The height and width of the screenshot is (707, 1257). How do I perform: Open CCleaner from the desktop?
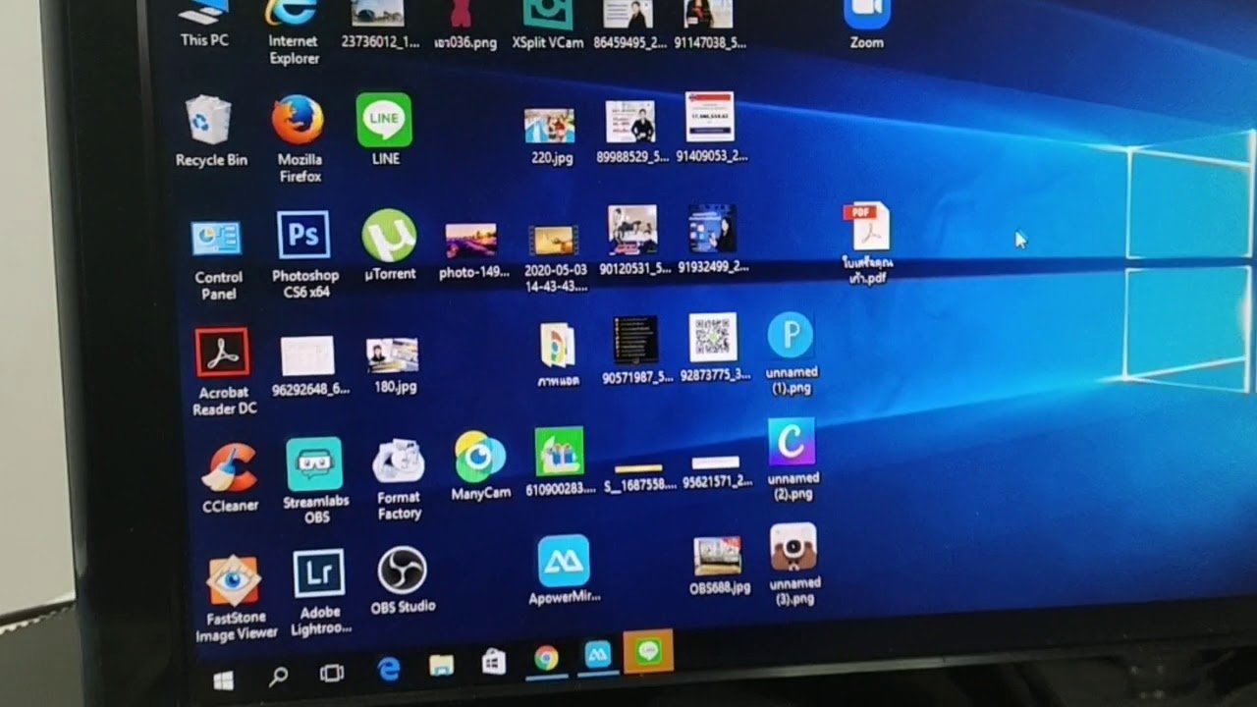coord(230,478)
